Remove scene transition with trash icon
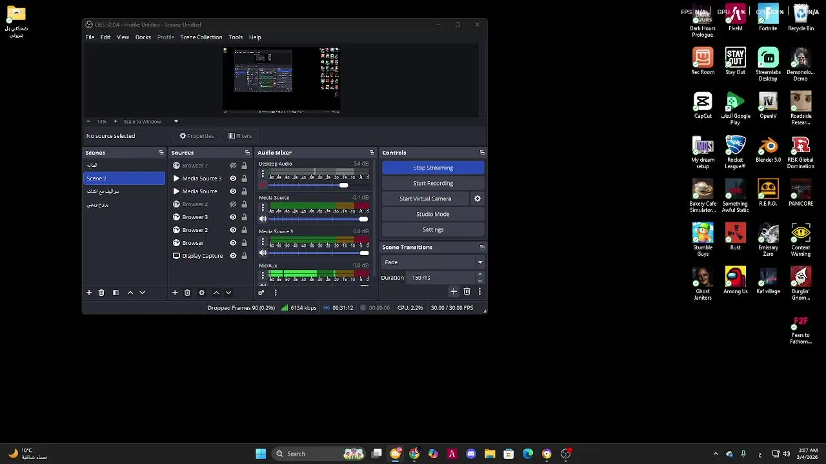826x464 pixels. click(467, 292)
